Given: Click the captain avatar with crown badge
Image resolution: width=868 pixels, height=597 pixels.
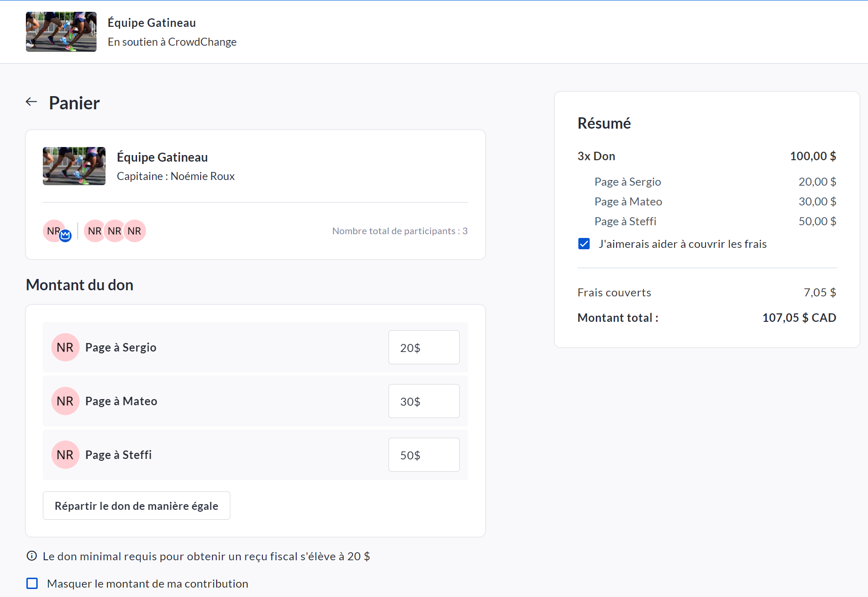Looking at the screenshot, I should click(55, 231).
